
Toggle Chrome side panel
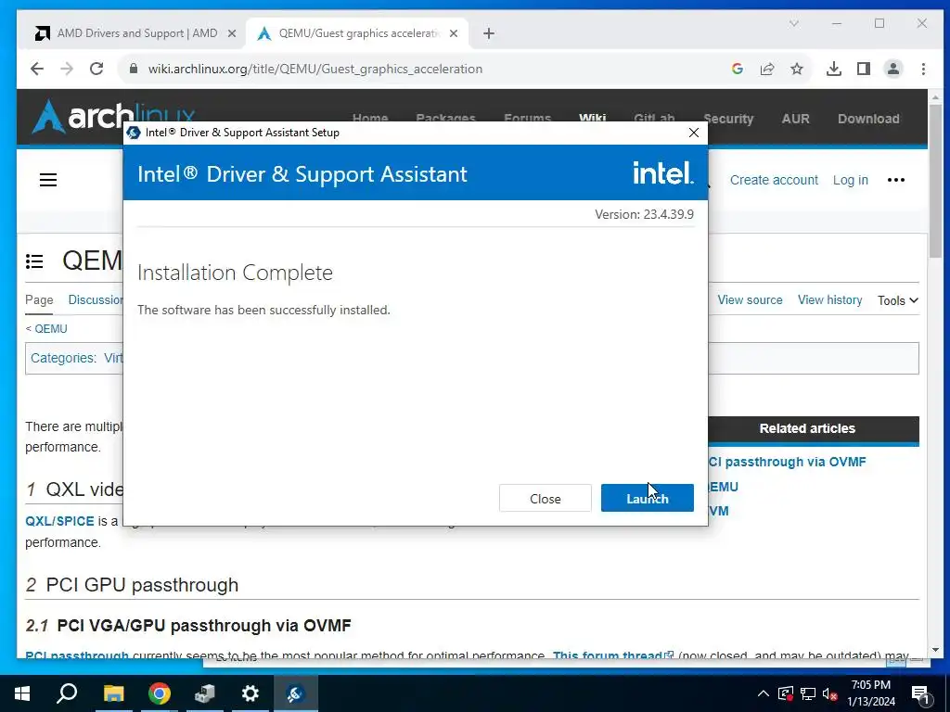[x=864, y=69]
